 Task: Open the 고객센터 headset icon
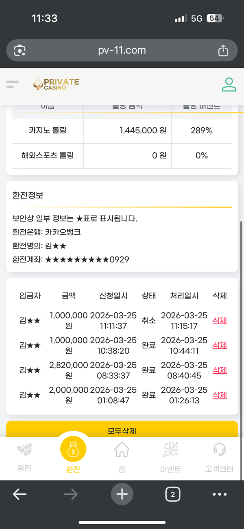(220, 450)
